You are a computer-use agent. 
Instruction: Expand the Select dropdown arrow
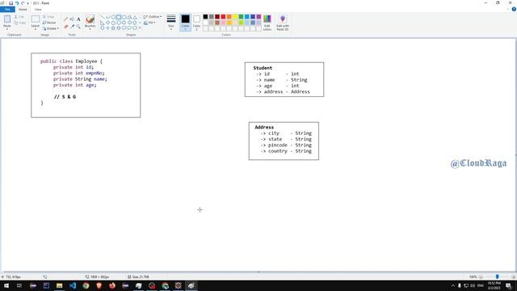point(36,29)
